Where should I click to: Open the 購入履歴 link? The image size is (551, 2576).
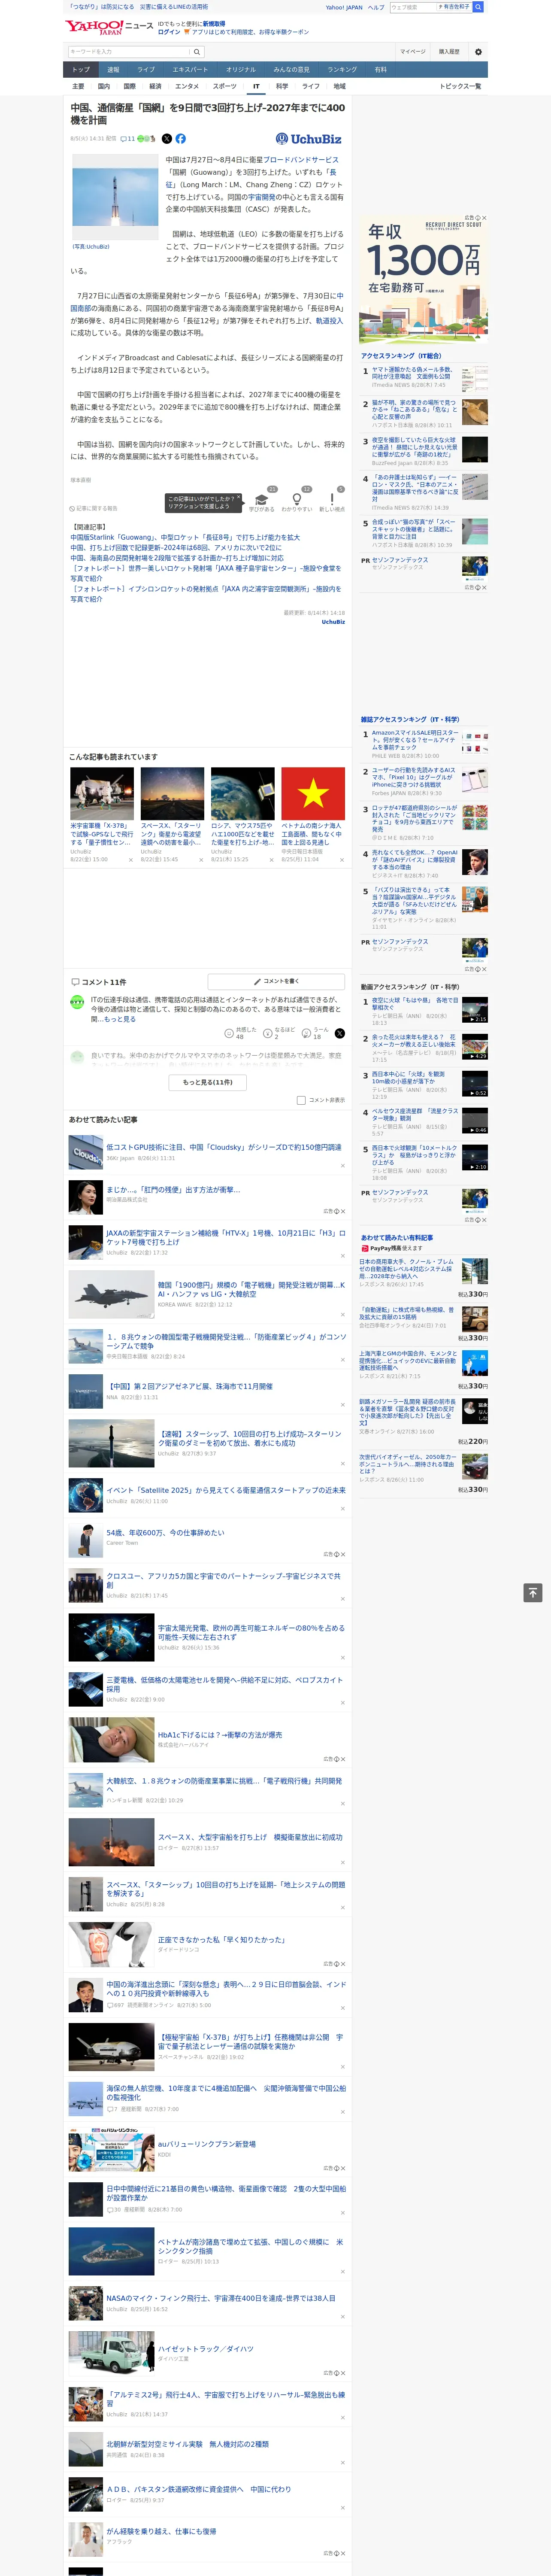coord(449,52)
